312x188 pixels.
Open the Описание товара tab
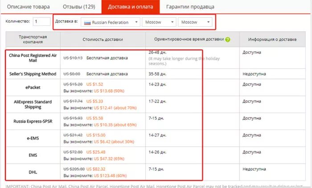(28, 7)
